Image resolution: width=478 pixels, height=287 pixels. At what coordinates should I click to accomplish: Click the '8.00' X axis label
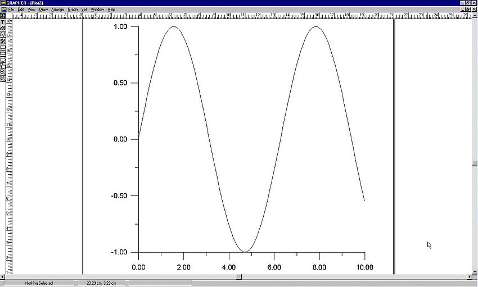click(319, 267)
